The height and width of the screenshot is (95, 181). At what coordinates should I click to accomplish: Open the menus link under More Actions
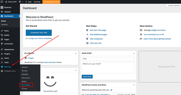(163, 30)
